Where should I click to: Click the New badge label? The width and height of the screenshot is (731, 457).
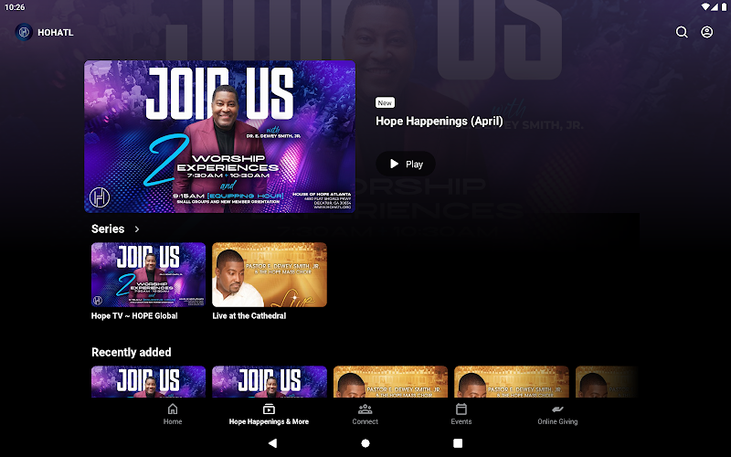coord(385,102)
